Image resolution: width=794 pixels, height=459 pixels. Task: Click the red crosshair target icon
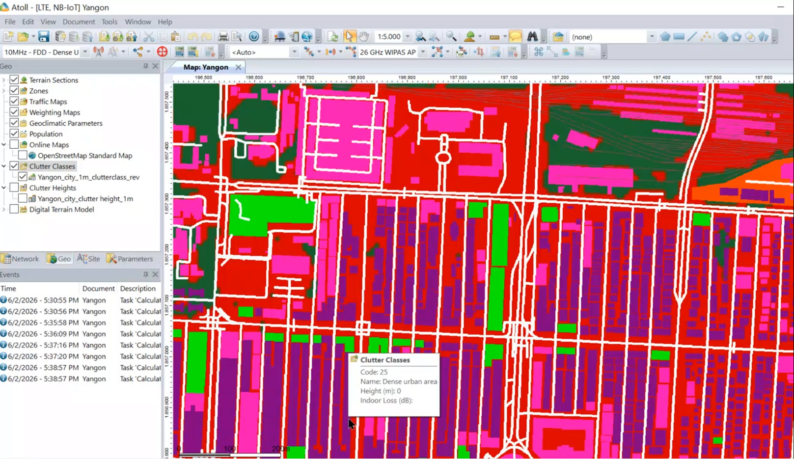point(162,52)
